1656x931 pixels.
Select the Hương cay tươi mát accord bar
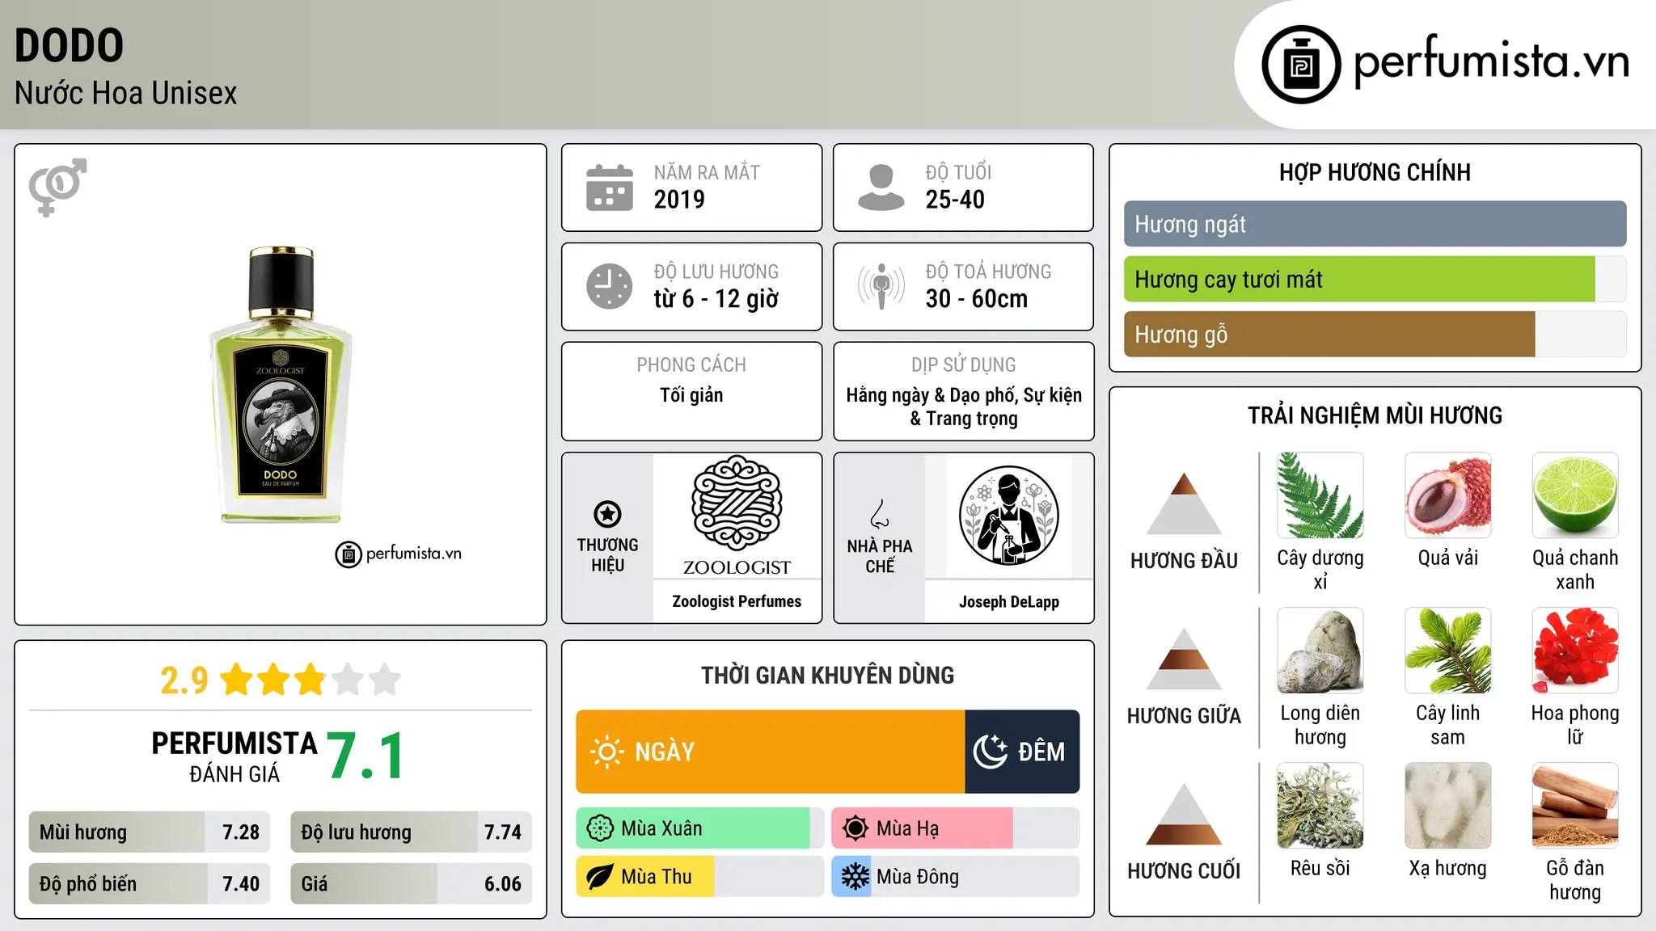pyautogui.click(x=1375, y=279)
